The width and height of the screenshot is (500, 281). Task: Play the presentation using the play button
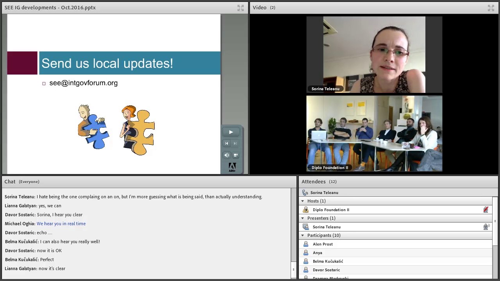pyautogui.click(x=231, y=132)
